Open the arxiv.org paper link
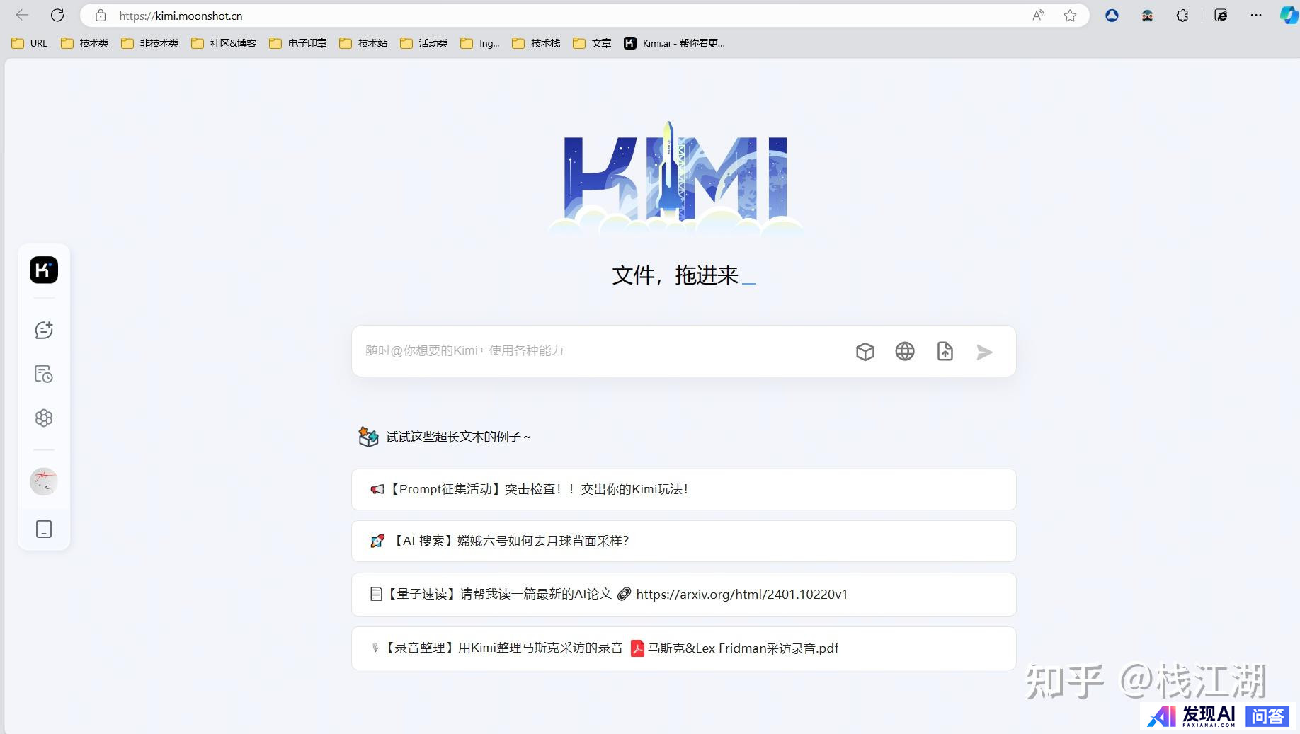This screenshot has width=1300, height=734. pos(741,595)
